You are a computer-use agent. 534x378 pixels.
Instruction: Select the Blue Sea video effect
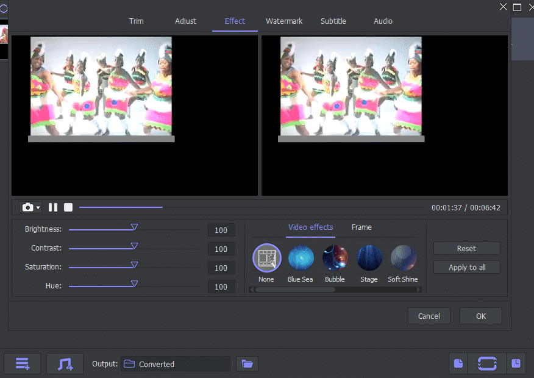coord(301,259)
